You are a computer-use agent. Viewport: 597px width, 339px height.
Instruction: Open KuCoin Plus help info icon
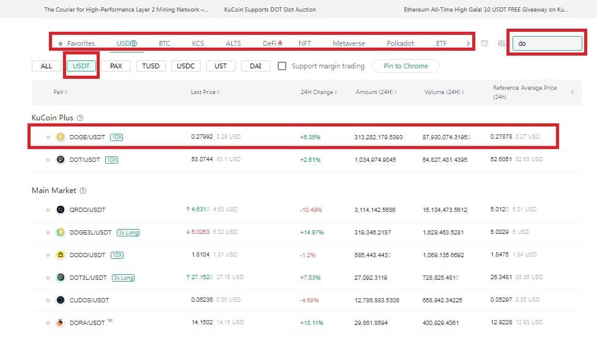pyautogui.click(x=80, y=118)
